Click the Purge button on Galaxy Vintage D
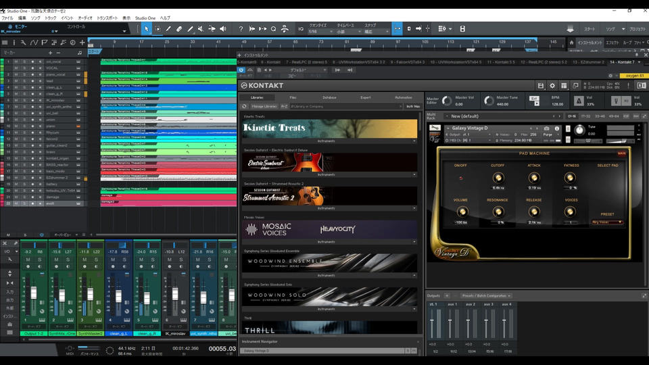This screenshot has width=649, height=365. click(x=548, y=135)
